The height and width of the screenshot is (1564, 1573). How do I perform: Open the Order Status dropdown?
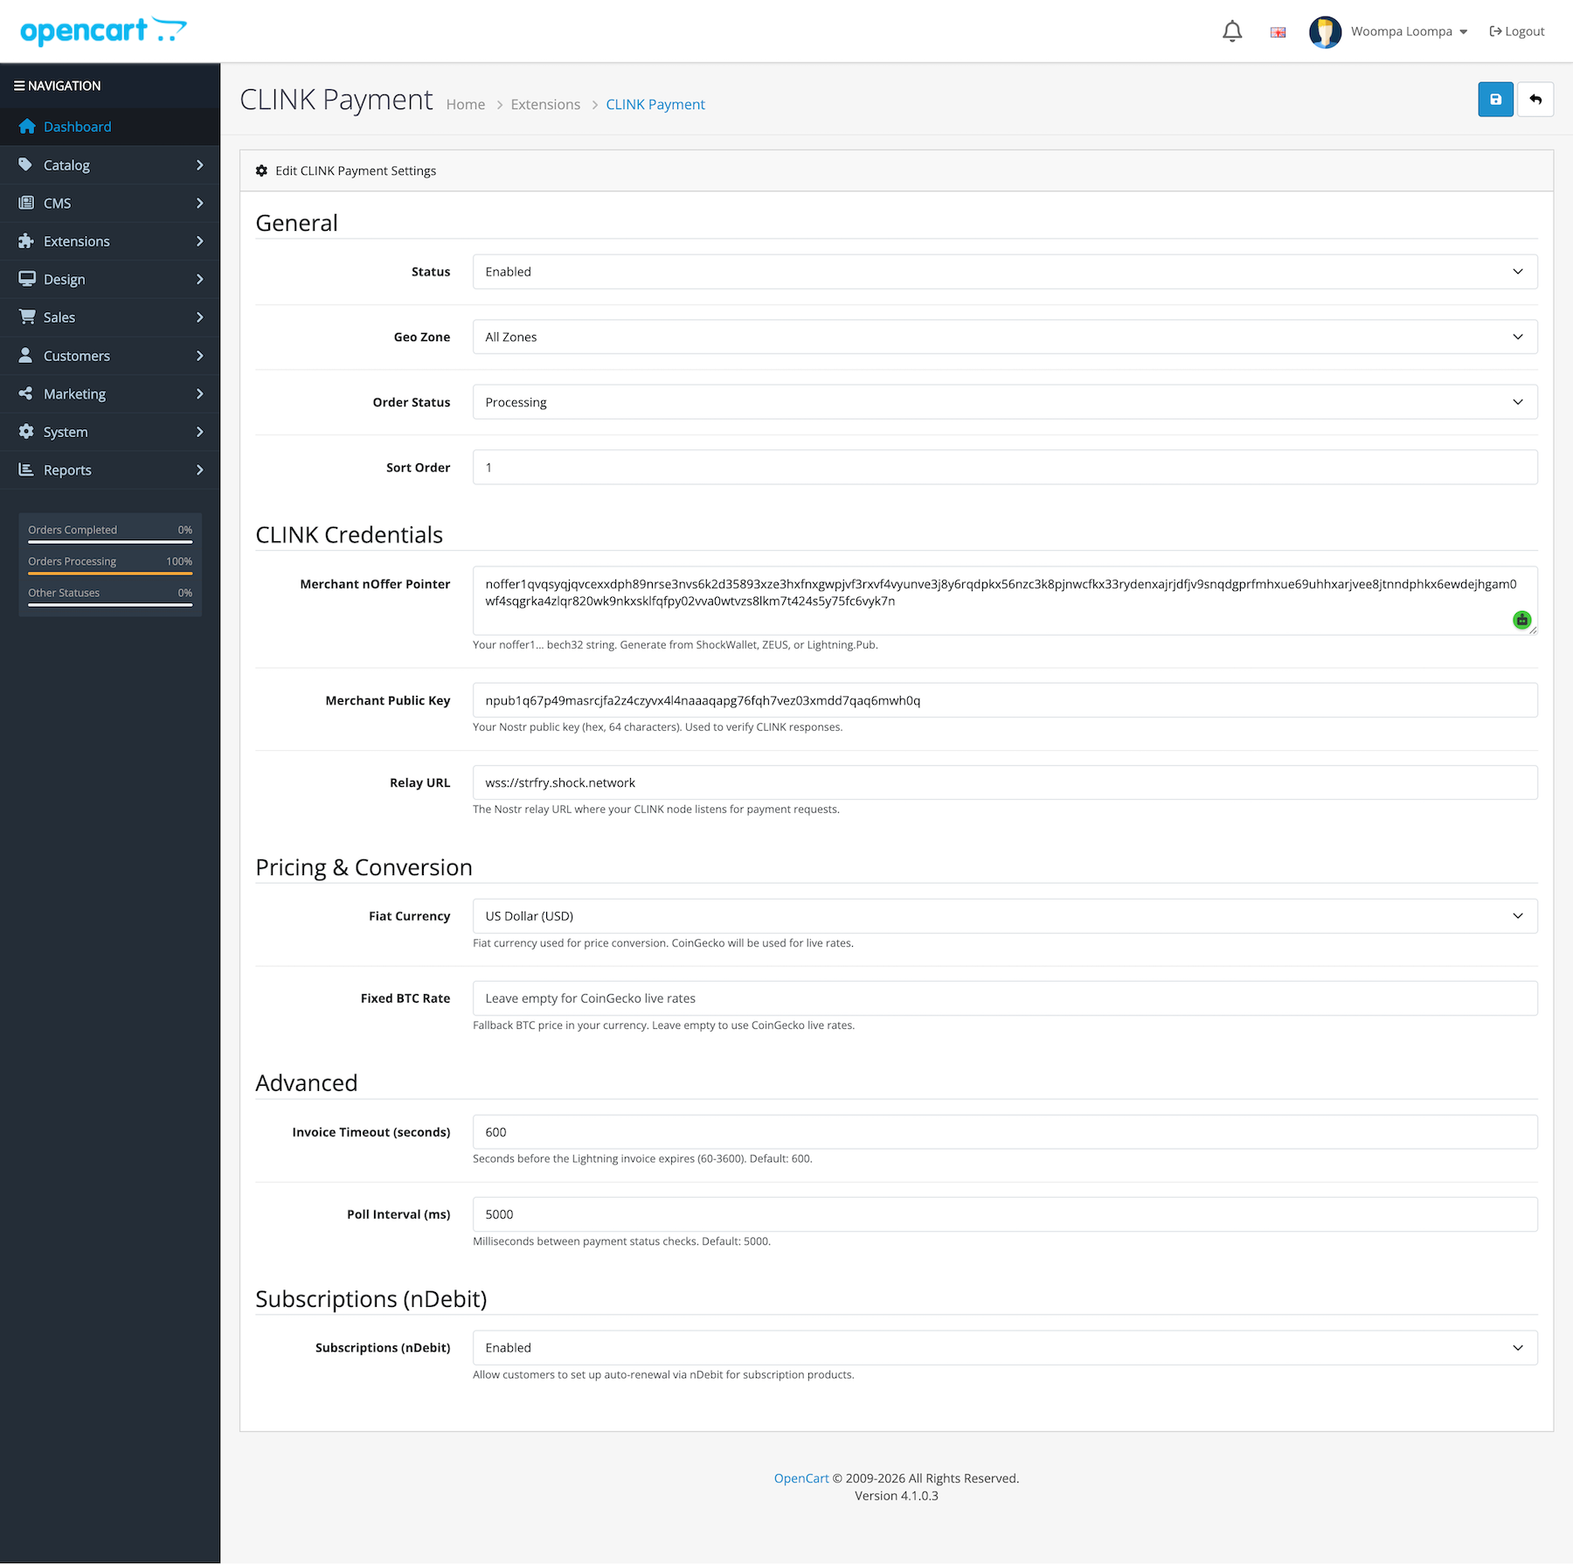1005,402
